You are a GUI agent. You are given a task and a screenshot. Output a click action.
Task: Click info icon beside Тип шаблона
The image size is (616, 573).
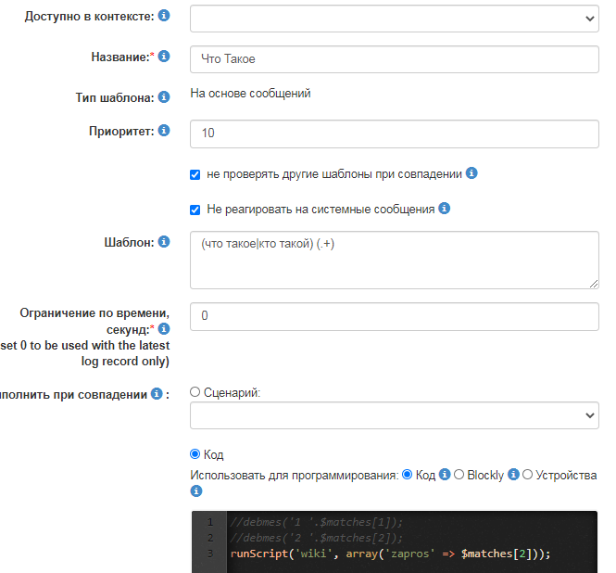tap(164, 96)
